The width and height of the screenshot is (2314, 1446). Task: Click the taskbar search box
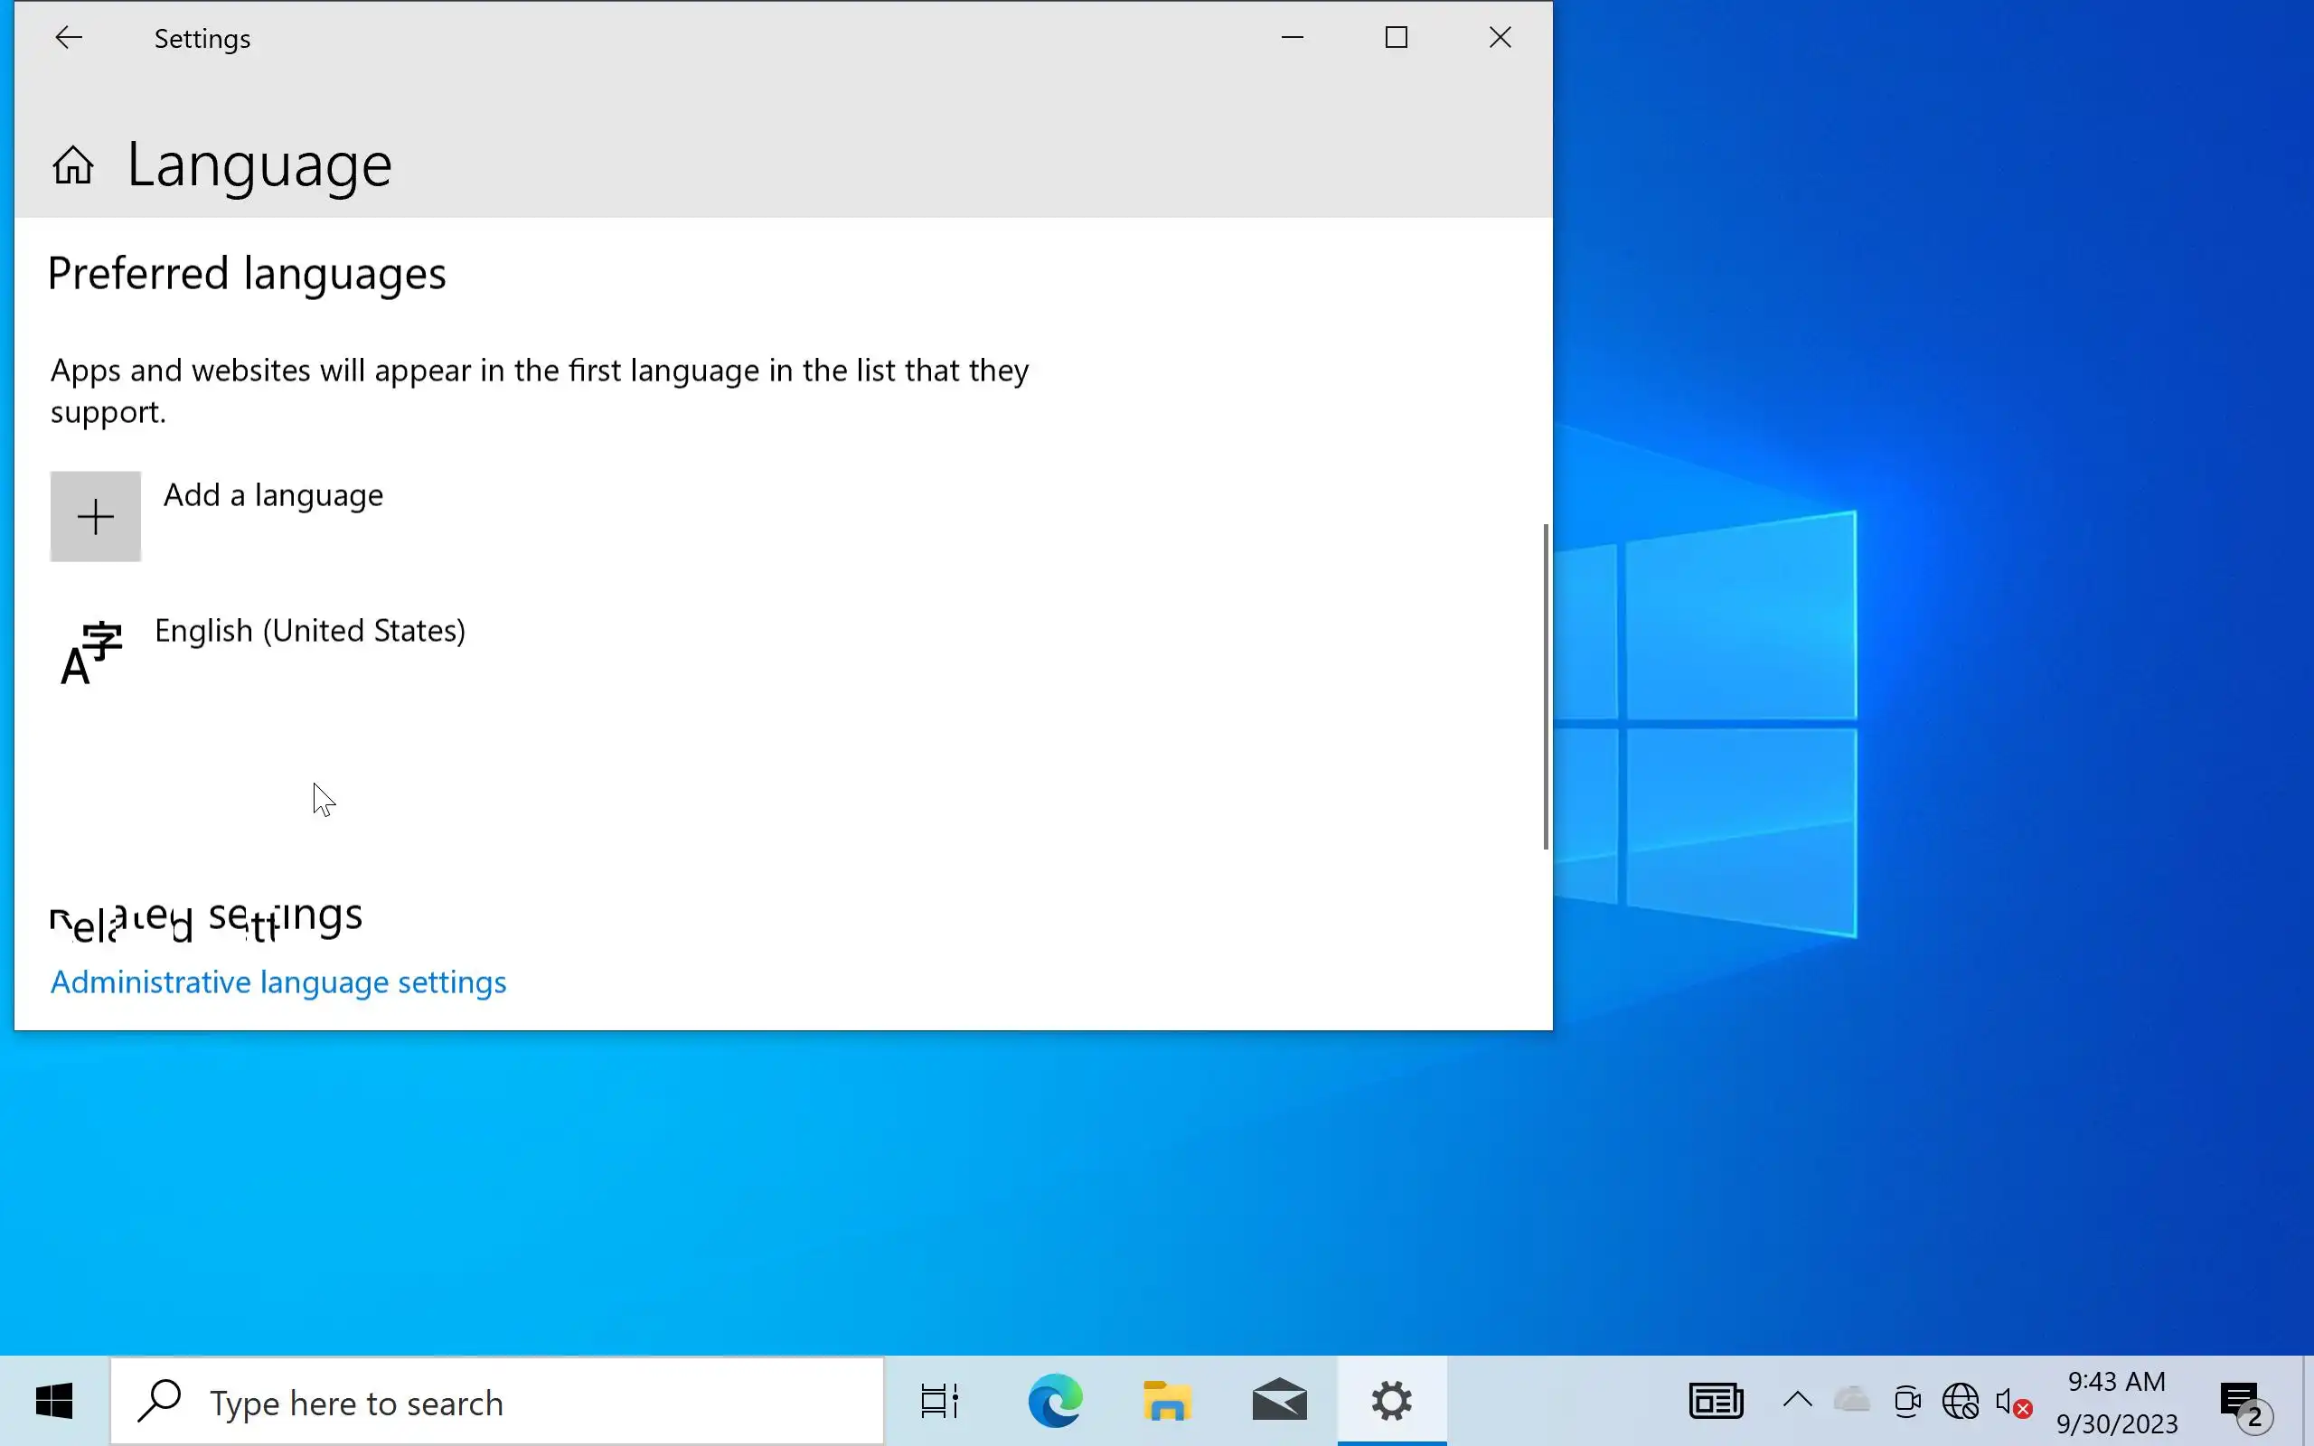pos(497,1402)
